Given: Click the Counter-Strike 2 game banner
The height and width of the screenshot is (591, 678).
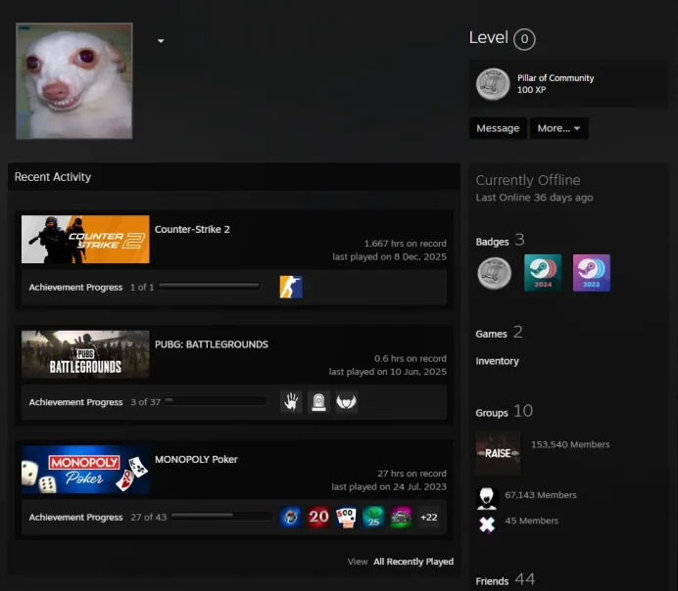Looking at the screenshot, I should pos(85,239).
